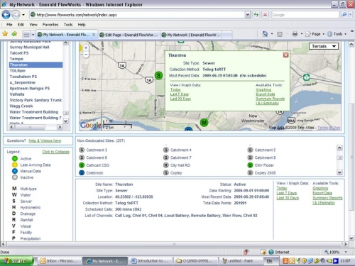Click the CNV Flodar green site icon

(250, 165)
